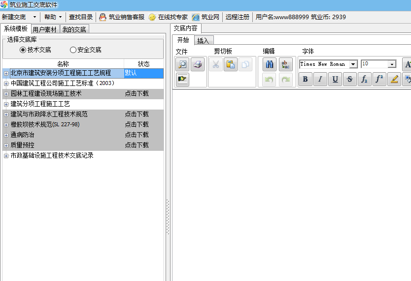Toggle bold formatting

pos(305,79)
